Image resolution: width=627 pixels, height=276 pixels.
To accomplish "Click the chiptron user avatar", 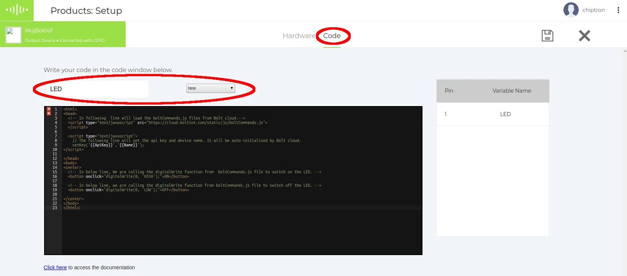I will (571, 10).
